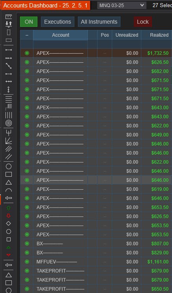The height and width of the screenshot is (293, 172).
Task: Sort by the Account column header
Action: (x=61, y=35)
